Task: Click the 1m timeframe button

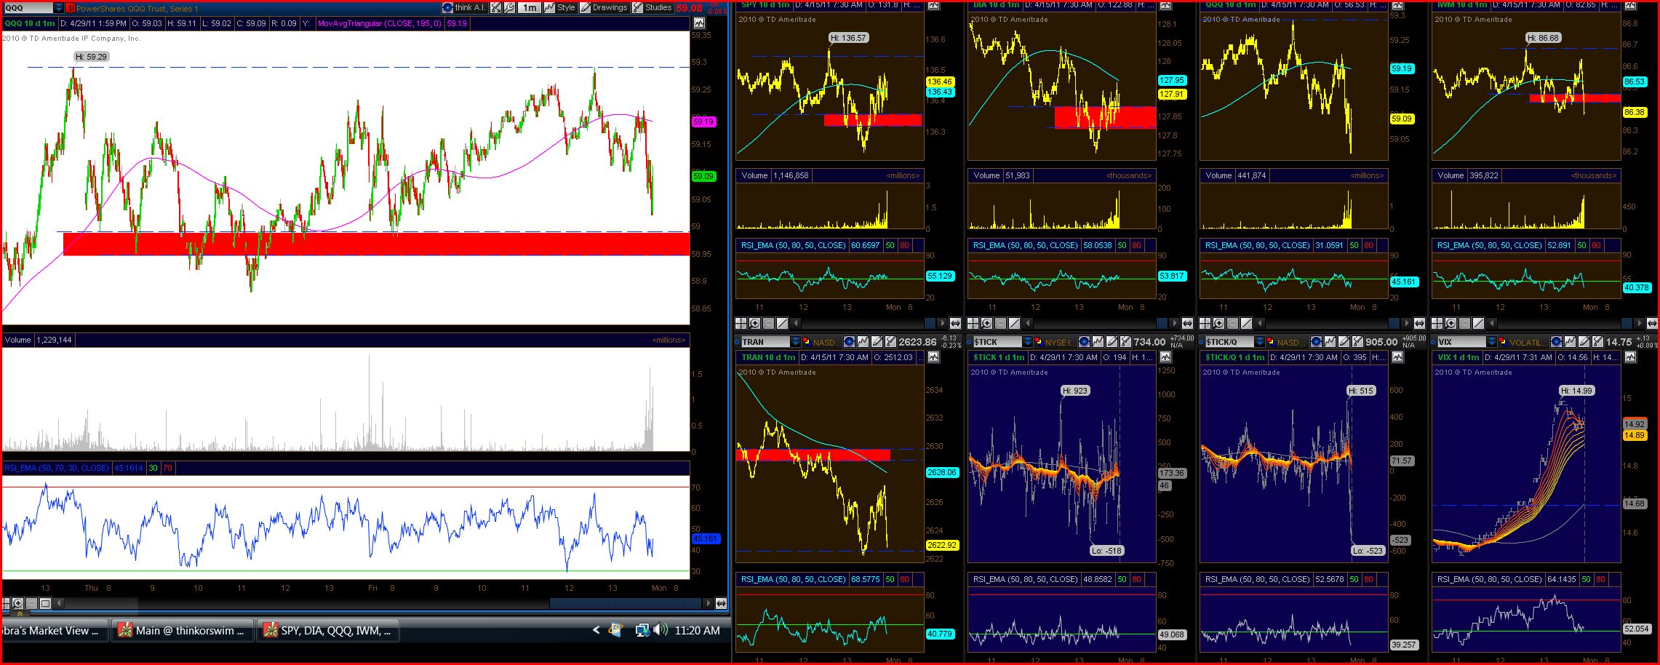Action: [x=529, y=8]
